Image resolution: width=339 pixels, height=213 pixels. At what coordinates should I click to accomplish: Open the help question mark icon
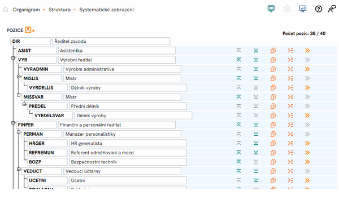click(x=319, y=9)
